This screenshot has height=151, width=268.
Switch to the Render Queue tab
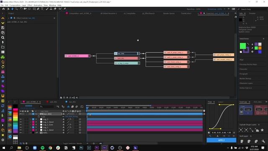coord(169,13)
